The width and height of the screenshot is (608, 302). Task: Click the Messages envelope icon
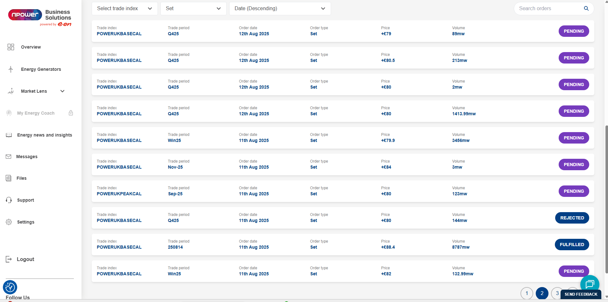click(x=9, y=157)
